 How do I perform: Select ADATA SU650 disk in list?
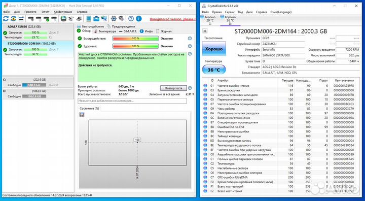click(38, 32)
